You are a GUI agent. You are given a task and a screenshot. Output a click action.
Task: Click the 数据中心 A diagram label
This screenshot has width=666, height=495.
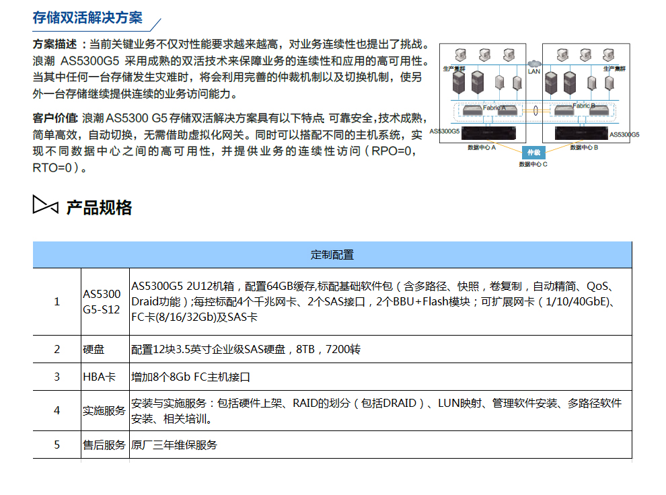[482, 147]
